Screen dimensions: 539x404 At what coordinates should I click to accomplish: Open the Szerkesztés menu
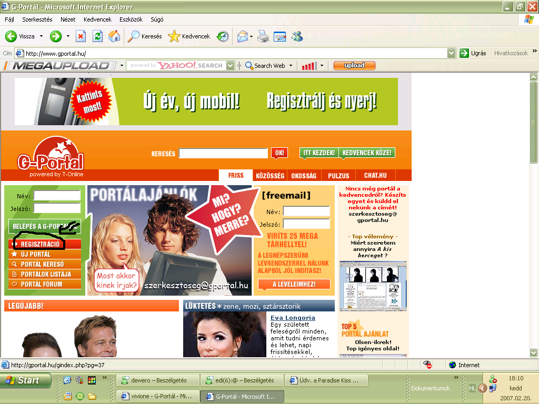(37, 19)
